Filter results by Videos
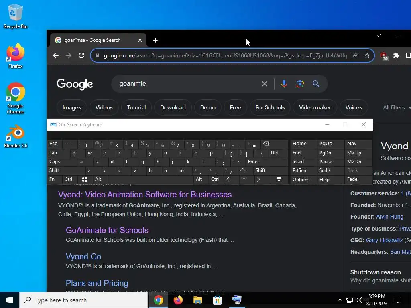 104,107
